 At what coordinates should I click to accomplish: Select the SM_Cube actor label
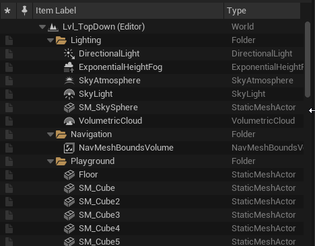[97, 188]
